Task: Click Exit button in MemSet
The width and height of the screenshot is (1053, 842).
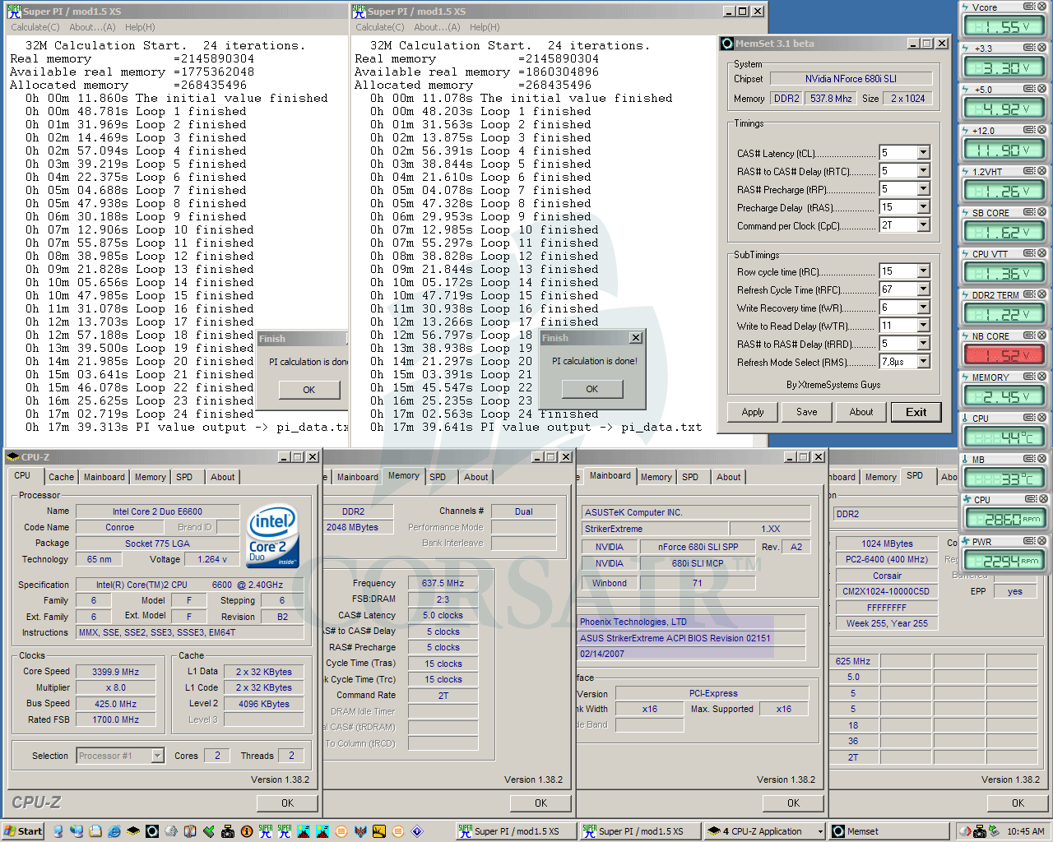Action: click(916, 412)
